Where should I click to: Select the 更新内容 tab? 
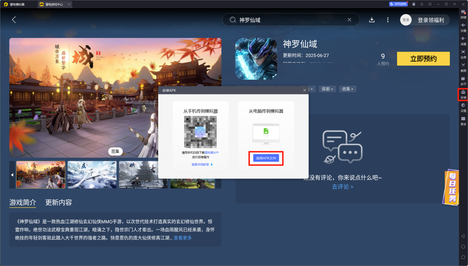pyautogui.click(x=58, y=203)
